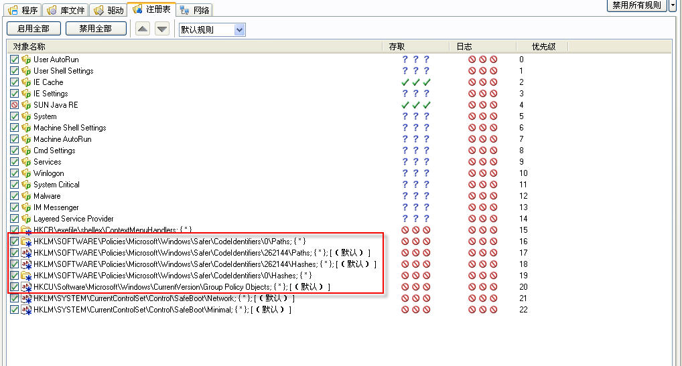Click the Services group icon
682x366 pixels.
26,162
